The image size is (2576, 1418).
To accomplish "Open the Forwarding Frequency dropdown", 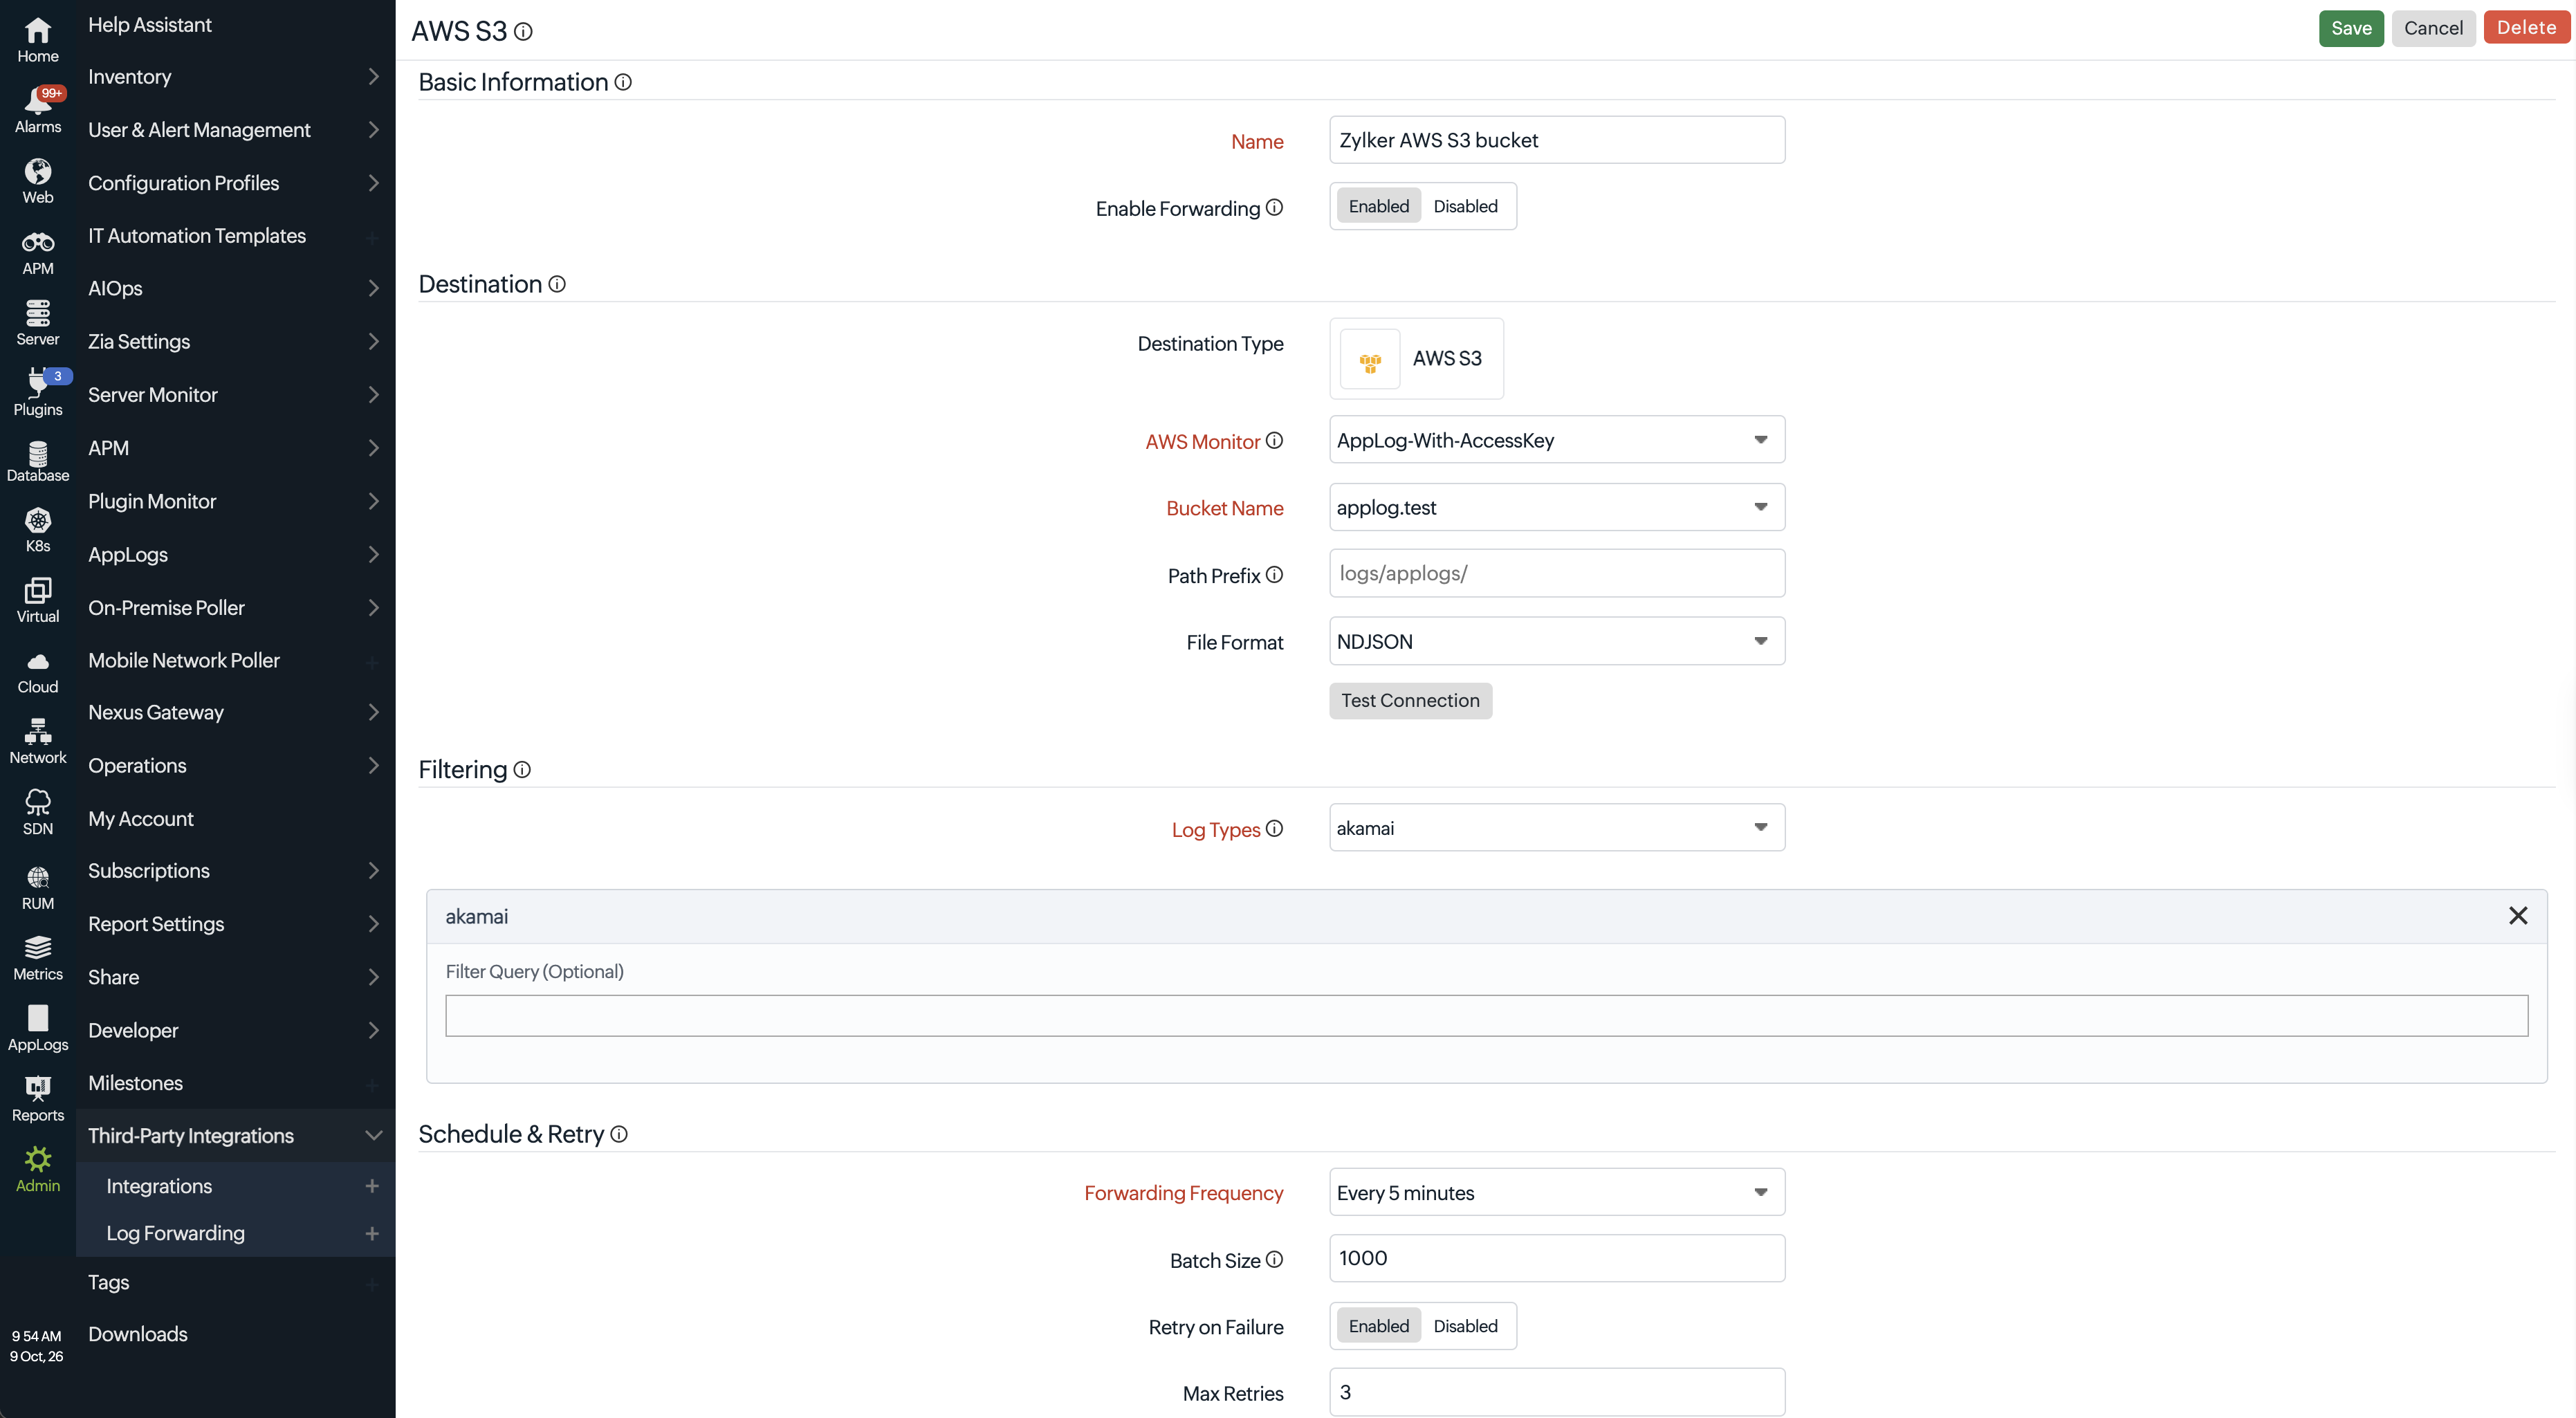I will point(1556,1192).
